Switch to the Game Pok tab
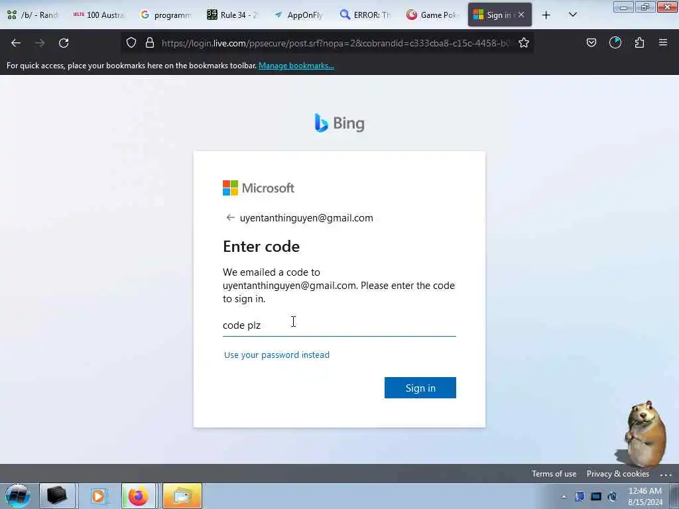This screenshot has height=509, width=679. 432,15
